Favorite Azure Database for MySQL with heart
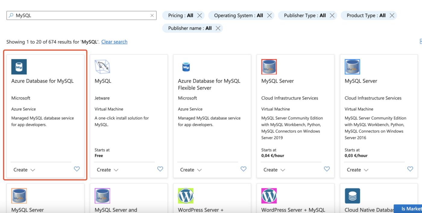Image resolution: width=422 pixels, height=213 pixels. pyautogui.click(x=77, y=169)
